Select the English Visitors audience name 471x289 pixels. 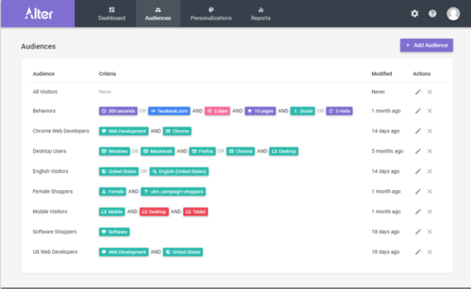(50, 172)
